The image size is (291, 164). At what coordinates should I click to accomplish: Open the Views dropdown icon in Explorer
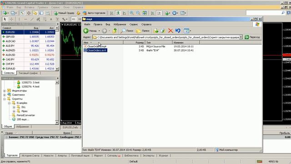tap(187, 31)
